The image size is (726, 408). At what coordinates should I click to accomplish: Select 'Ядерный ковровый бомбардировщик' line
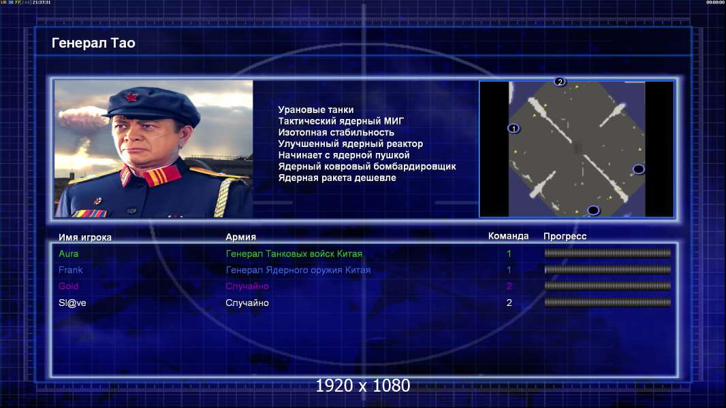pyautogui.click(x=367, y=167)
